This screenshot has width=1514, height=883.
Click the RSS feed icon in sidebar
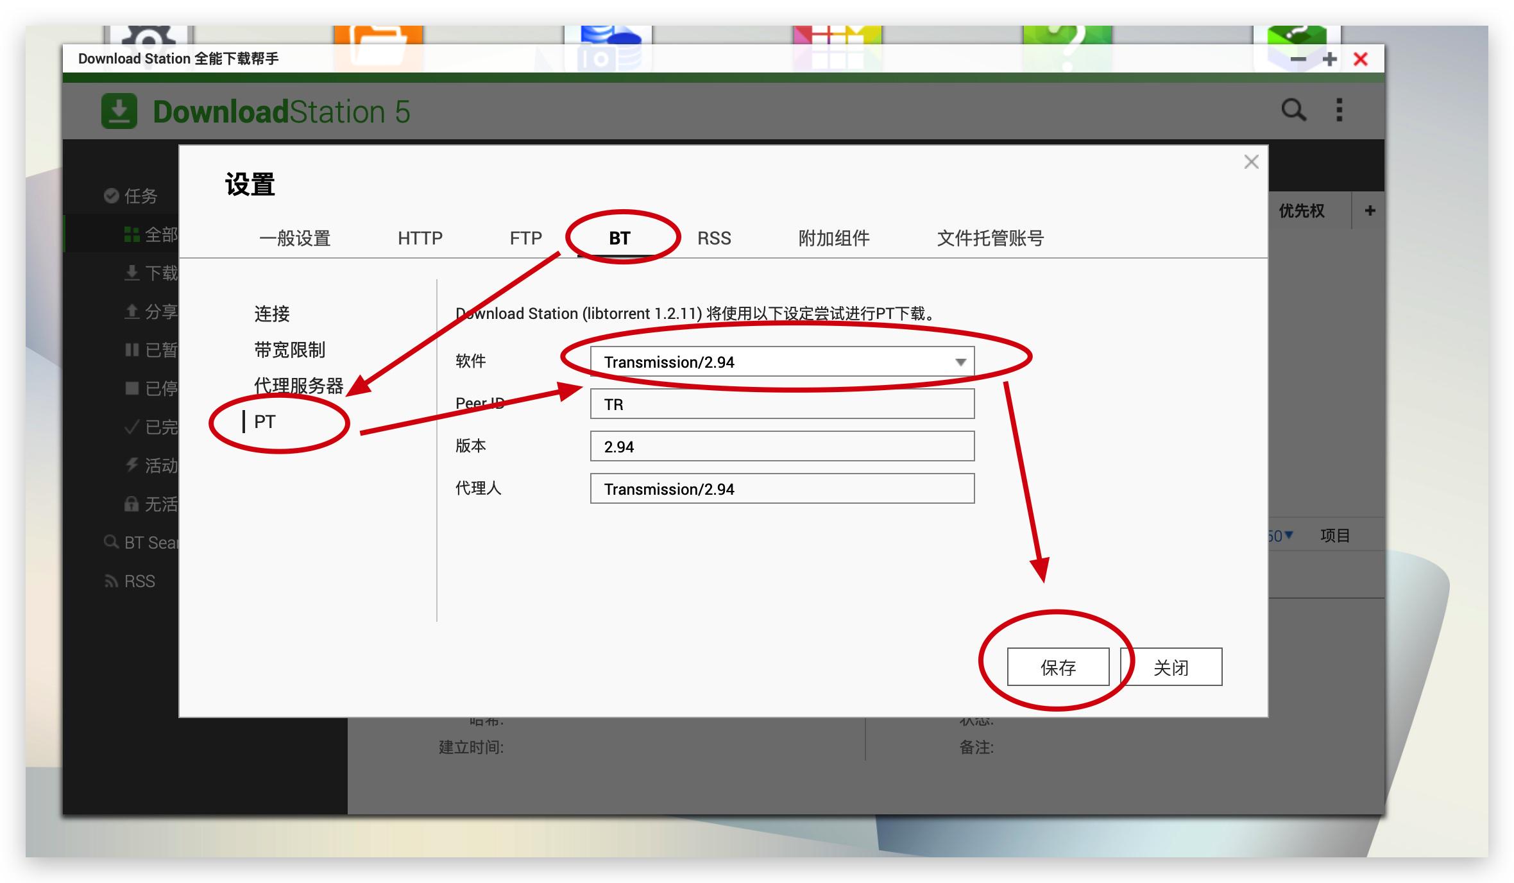(x=110, y=581)
